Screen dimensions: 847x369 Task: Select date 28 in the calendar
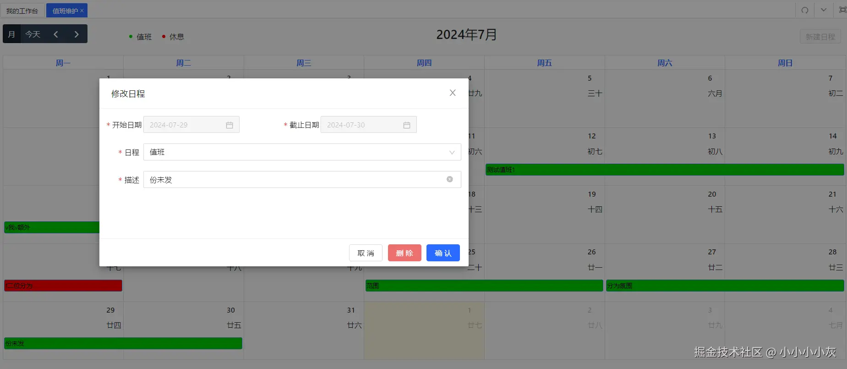click(x=833, y=252)
